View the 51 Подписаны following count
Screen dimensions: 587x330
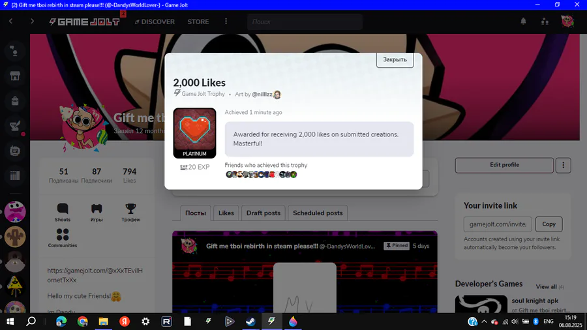tap(64, 175)
